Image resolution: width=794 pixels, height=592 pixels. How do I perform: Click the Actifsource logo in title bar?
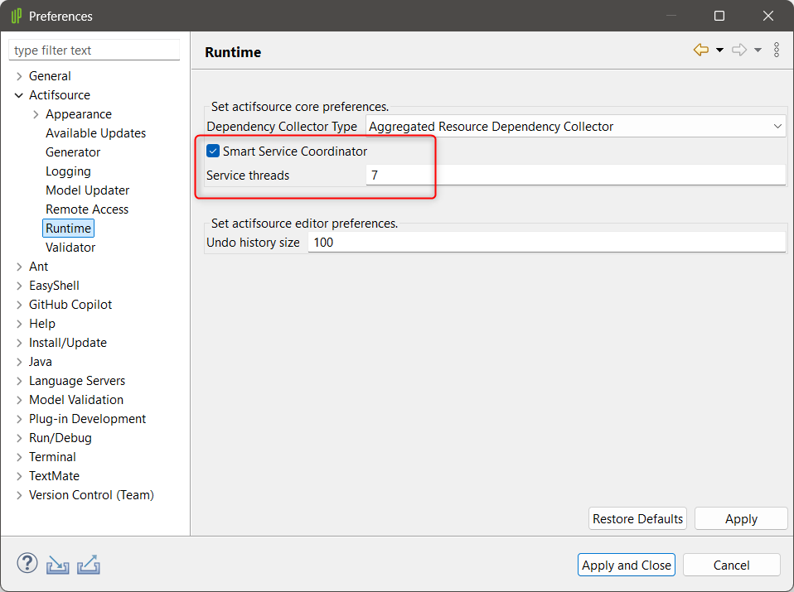pos(17,17)
